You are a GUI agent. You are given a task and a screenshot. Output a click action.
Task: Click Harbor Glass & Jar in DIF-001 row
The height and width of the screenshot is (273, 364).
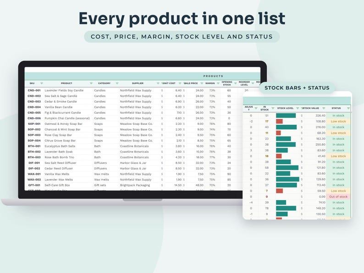point(133,163)
